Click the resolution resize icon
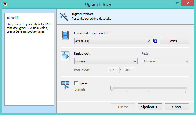This screenshot has width=196, height=115. tap(65, 55)
